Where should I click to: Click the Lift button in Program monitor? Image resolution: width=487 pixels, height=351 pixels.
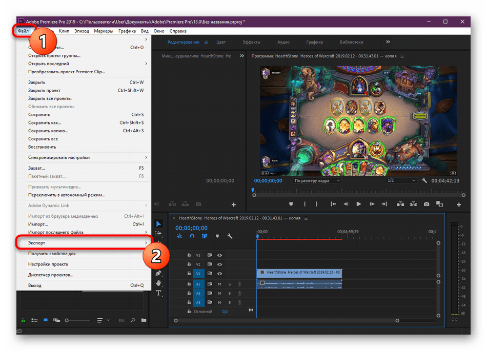[401, 204]
